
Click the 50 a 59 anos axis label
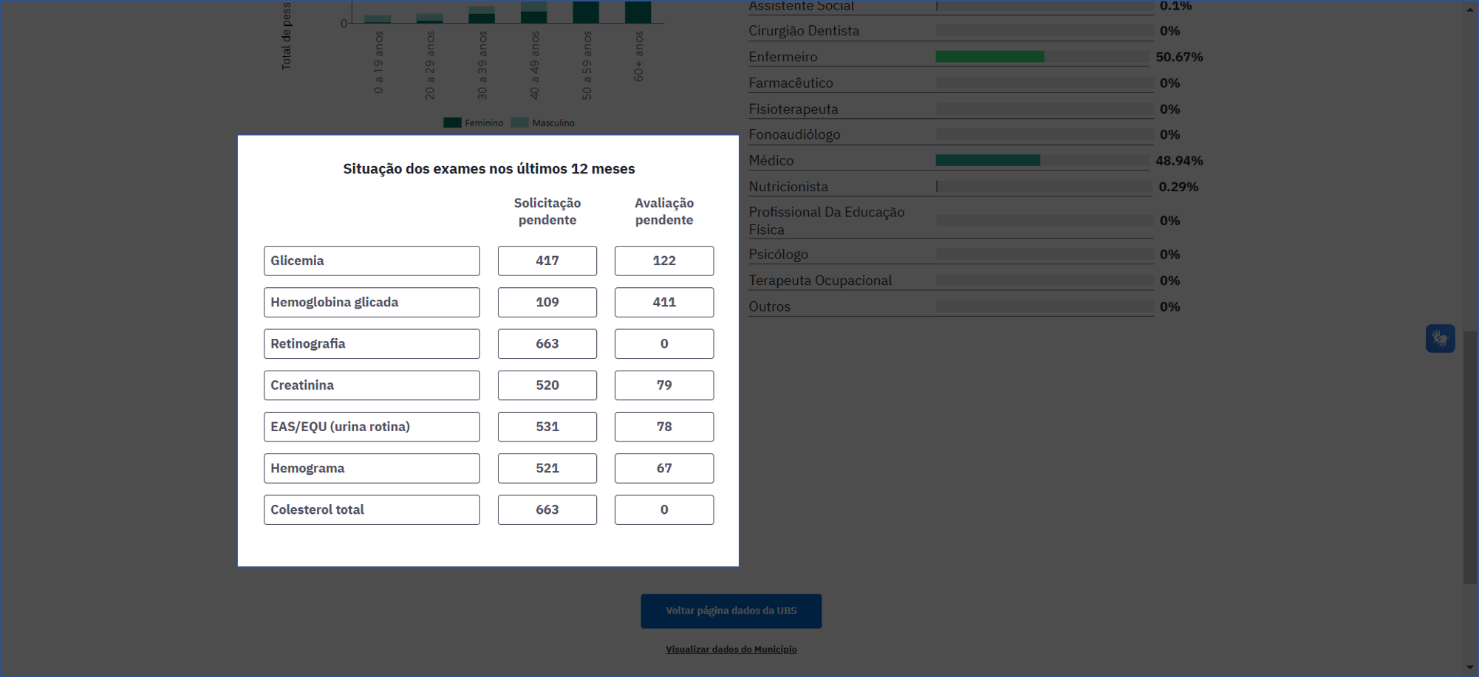(x=587, y=65)
